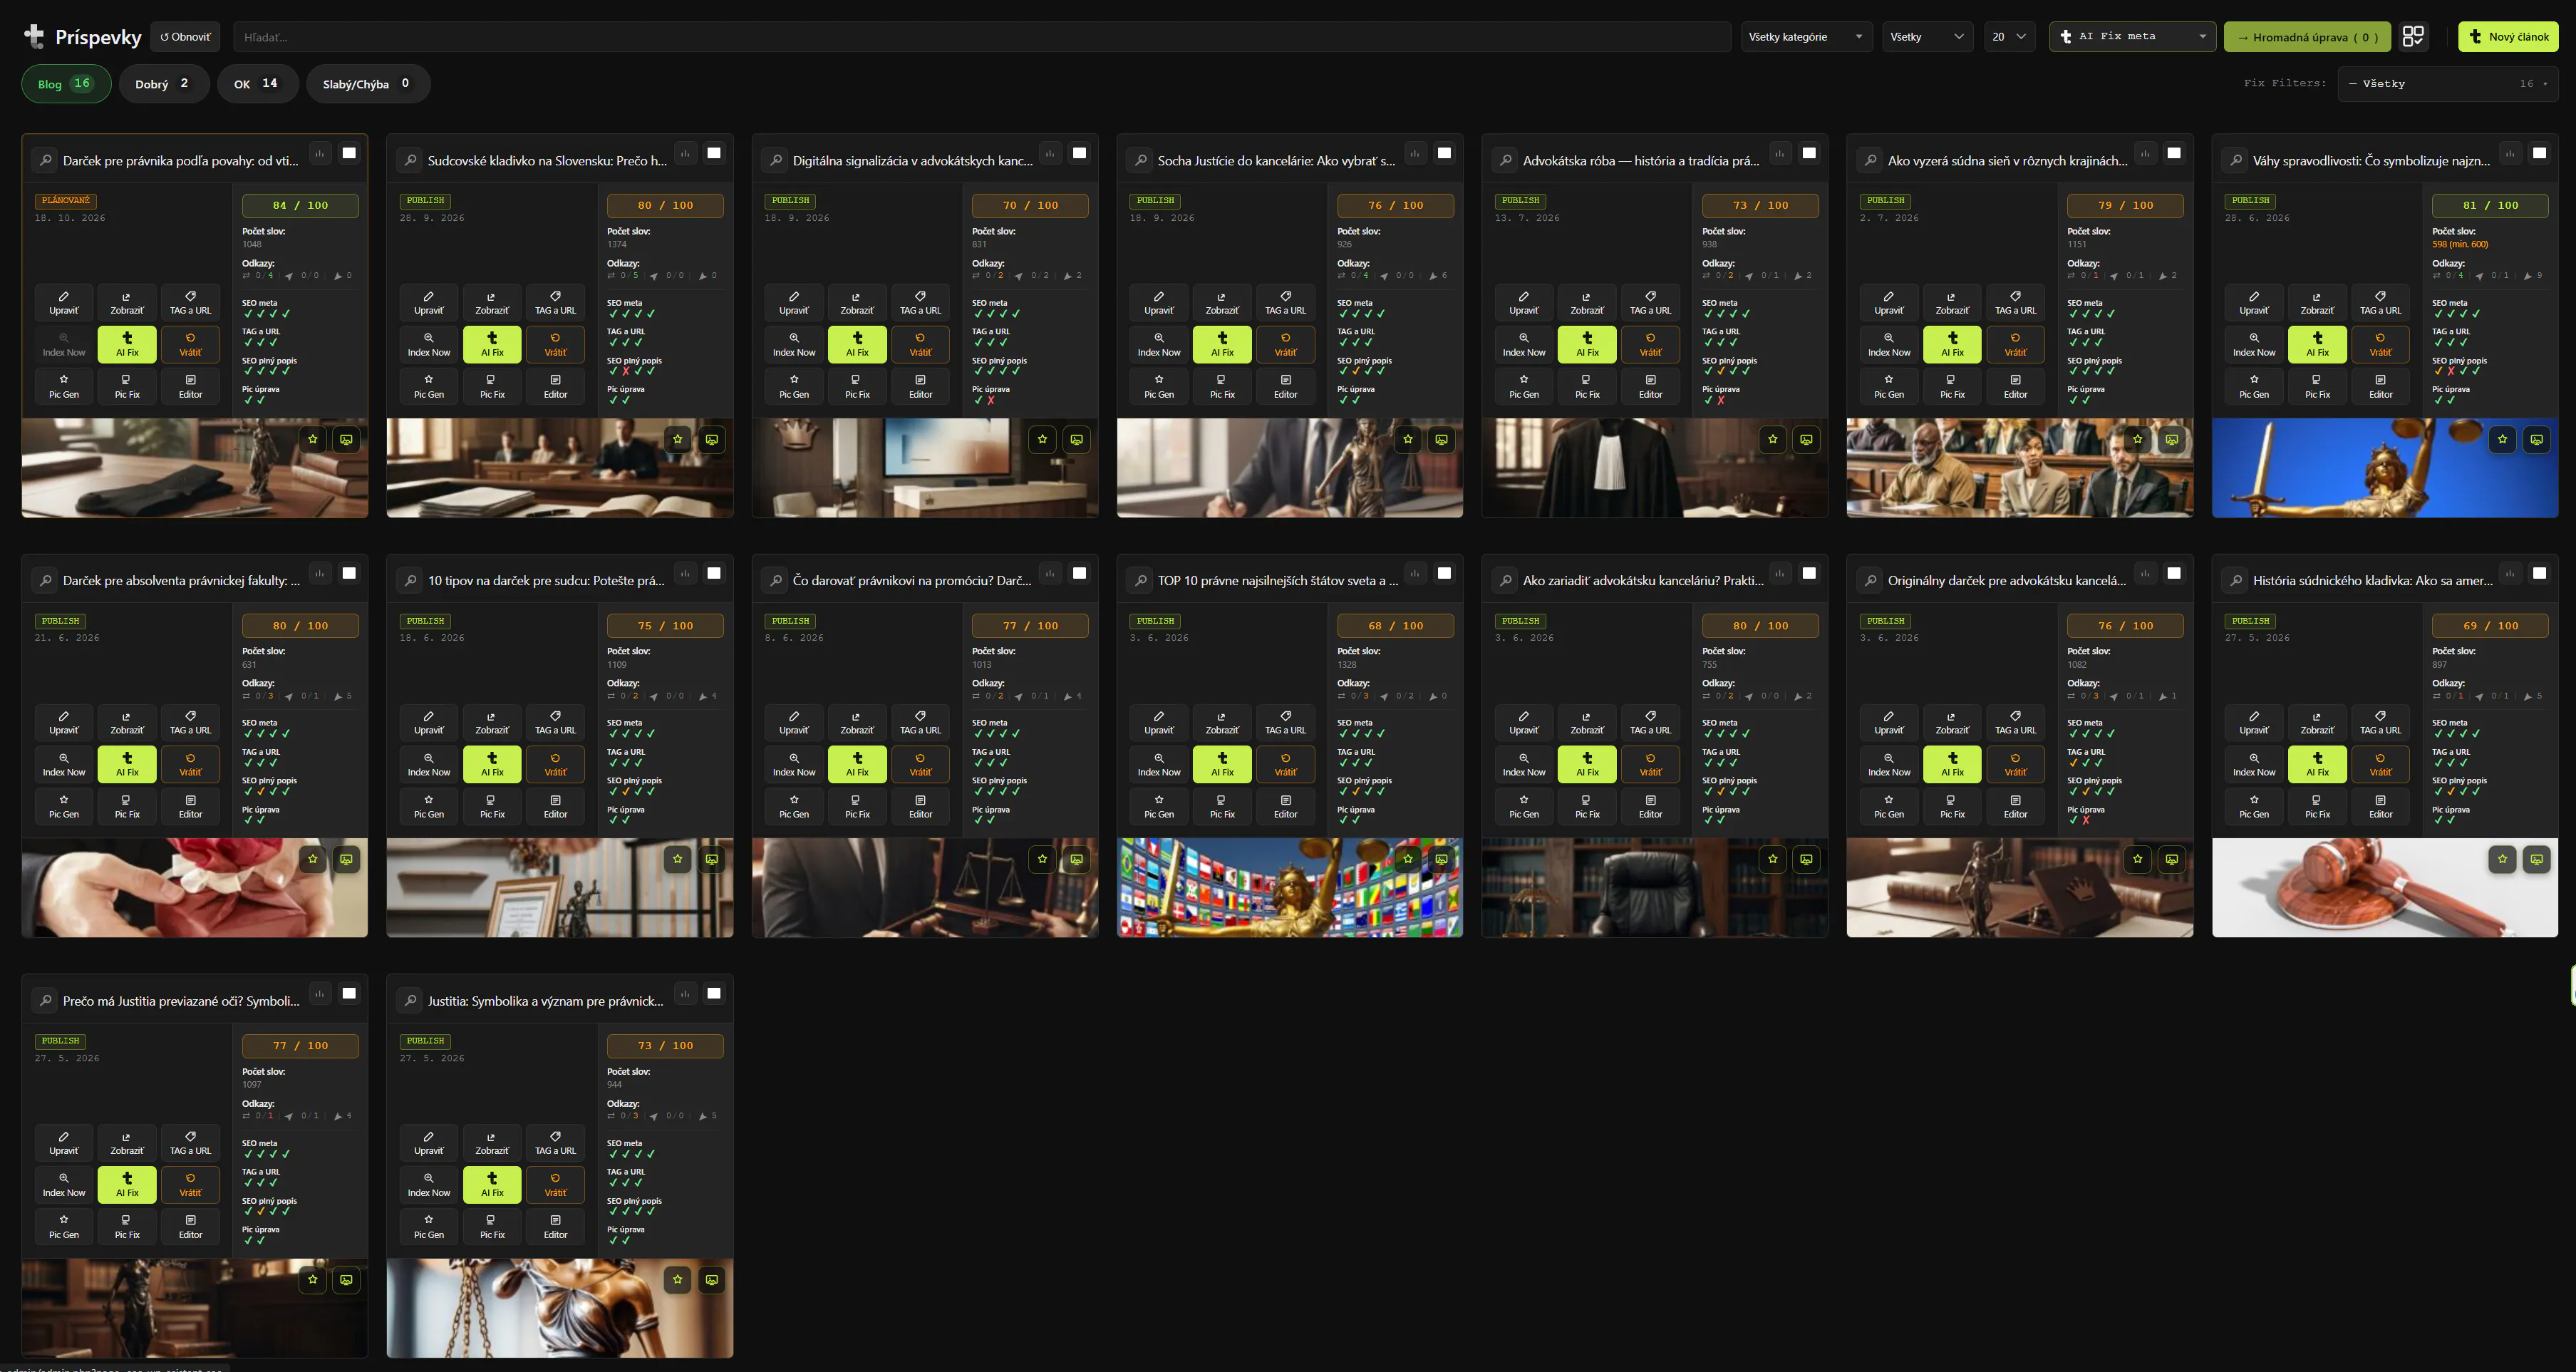The width and height of the screenshot is (2576, 1372).
Task: Click Pic Fix on 'Ako vyzerá súdna sieň' card
Action: (x=1952, y=386)
